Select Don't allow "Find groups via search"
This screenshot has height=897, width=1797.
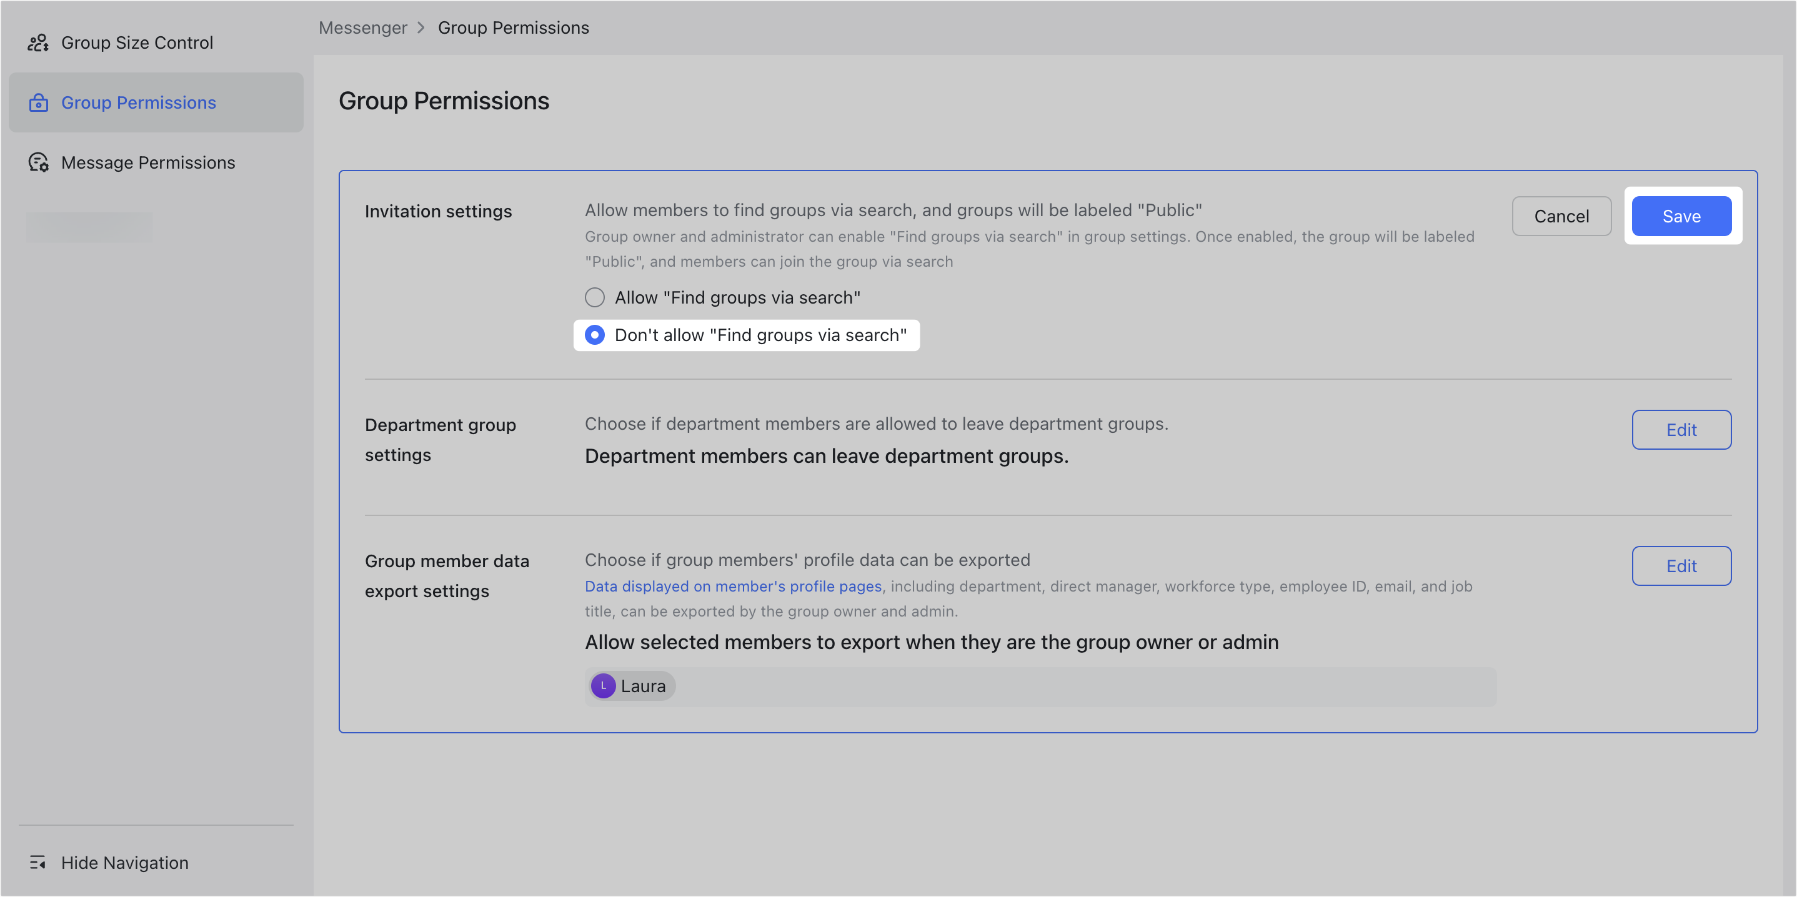(x=745, y=335)
